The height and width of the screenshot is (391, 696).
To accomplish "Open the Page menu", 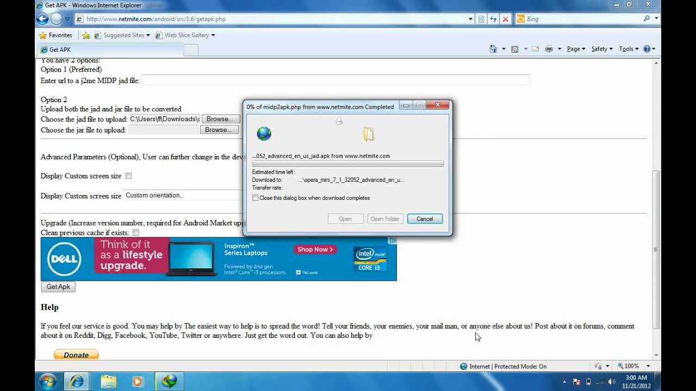I will pyautogui.click(x=576, y=49).
